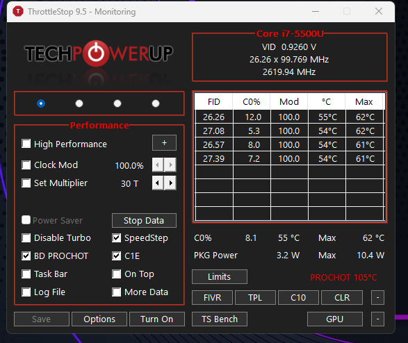Screen dimensions: 408x343
Task: Enable the On Top checkbox
Action: pyautogui.click(x=116, y=274)
